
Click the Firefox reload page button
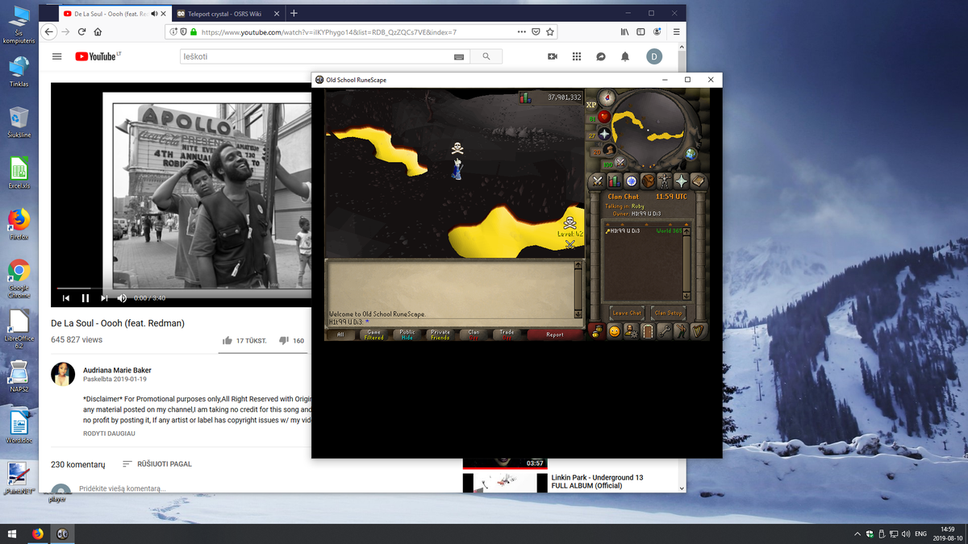pos(81,32)
